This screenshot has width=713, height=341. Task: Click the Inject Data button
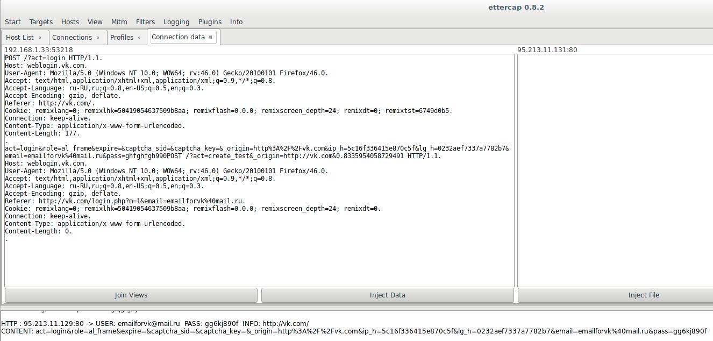[x=387, y=295]
